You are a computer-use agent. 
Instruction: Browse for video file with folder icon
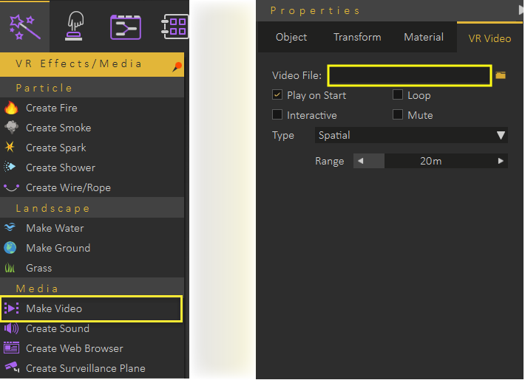[x=501, y=75]
